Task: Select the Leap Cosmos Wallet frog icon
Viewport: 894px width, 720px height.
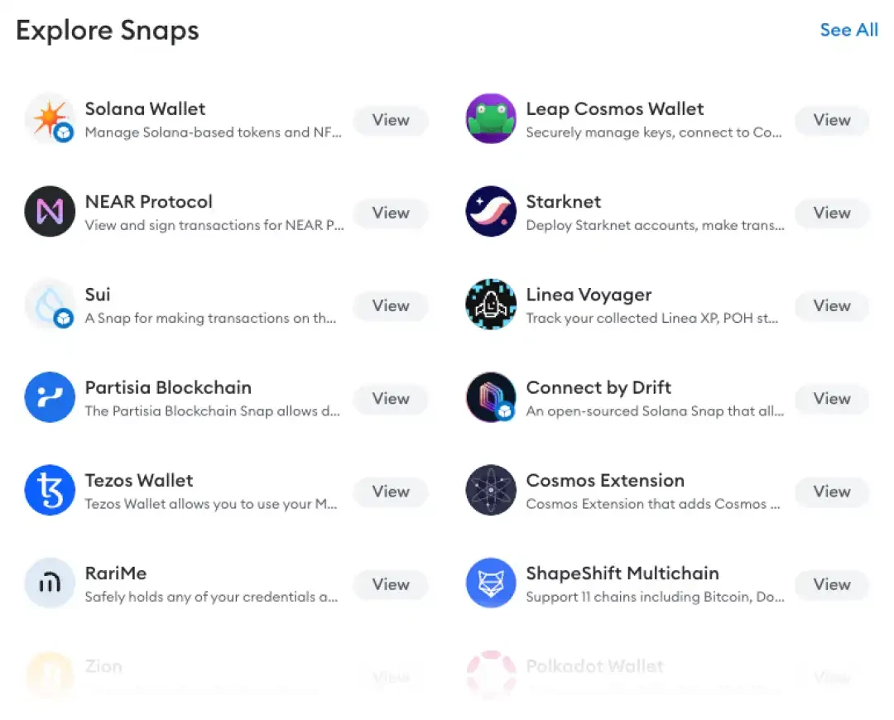Action: [491, 121]
